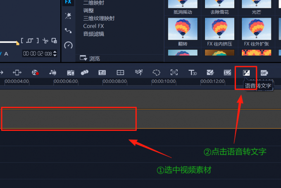
Task: Open the FX filters library tab
Action: pyautogui.click(x=68, y=2)
